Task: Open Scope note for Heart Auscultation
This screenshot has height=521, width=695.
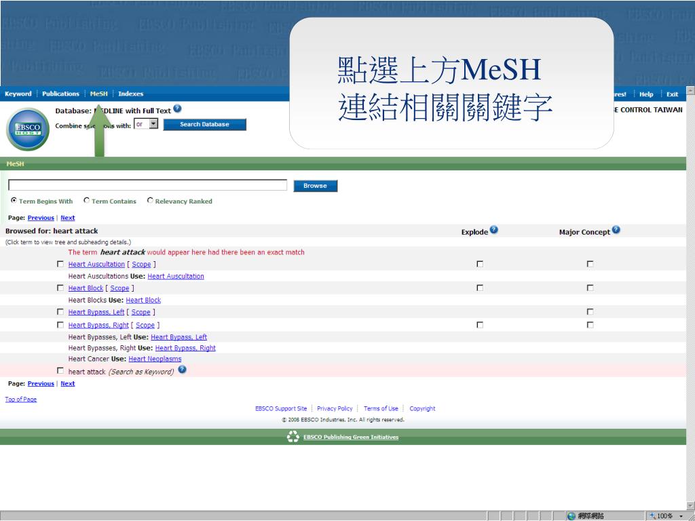Action: [x=141, y=264]
